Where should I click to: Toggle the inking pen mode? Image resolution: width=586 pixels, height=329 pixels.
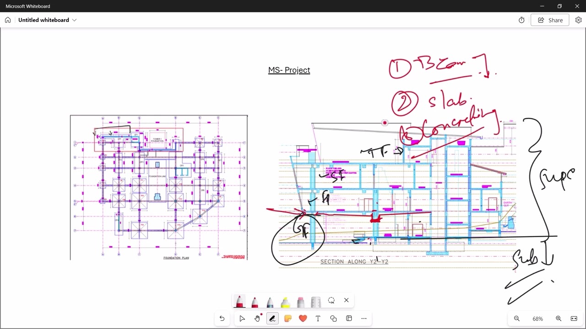[x=272, y=318]
